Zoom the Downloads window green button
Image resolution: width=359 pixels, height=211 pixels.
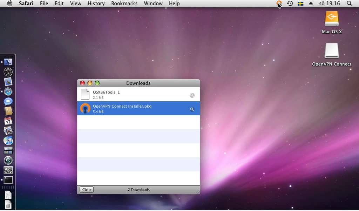[97, 83]
